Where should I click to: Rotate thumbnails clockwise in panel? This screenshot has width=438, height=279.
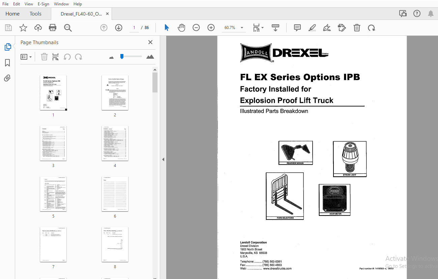point(79,57)
